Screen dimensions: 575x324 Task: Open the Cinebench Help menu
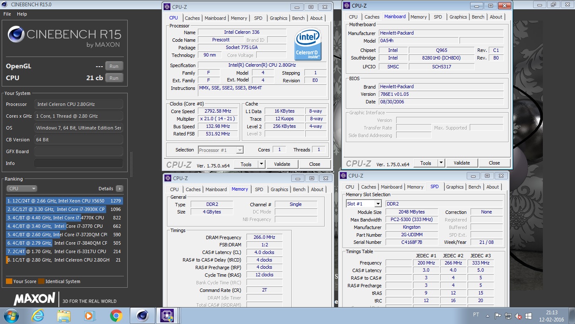pos(22,14)
